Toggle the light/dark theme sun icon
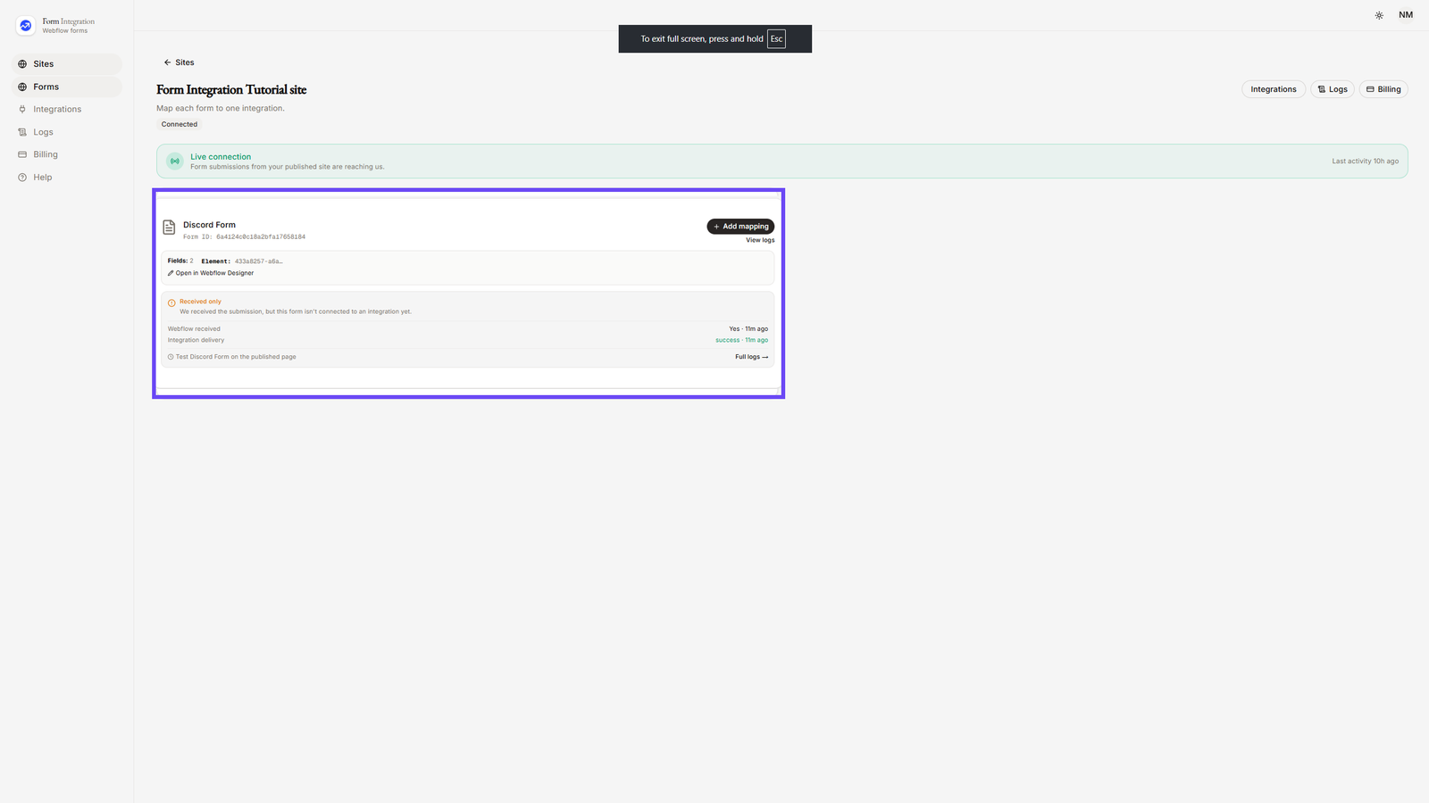Screen dimensions: 1429x803 (x=1379, y=15)
